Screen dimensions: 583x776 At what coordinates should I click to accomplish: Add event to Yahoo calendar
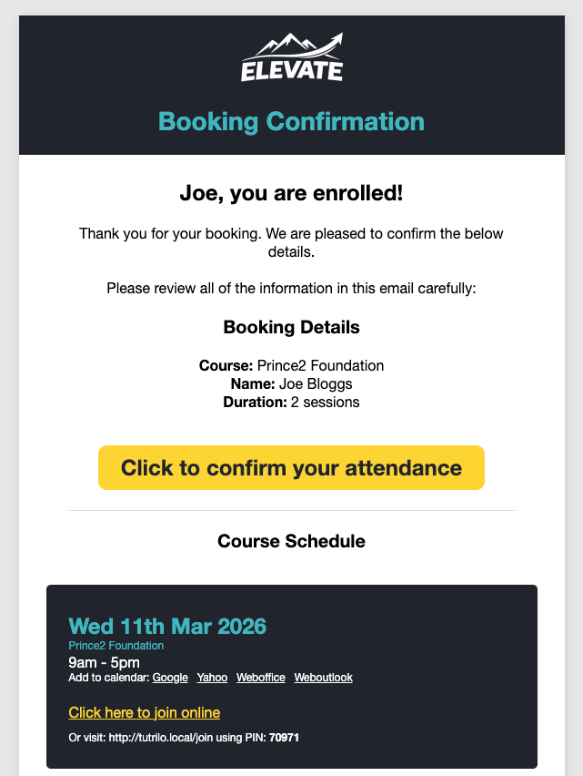click(212, 678)
